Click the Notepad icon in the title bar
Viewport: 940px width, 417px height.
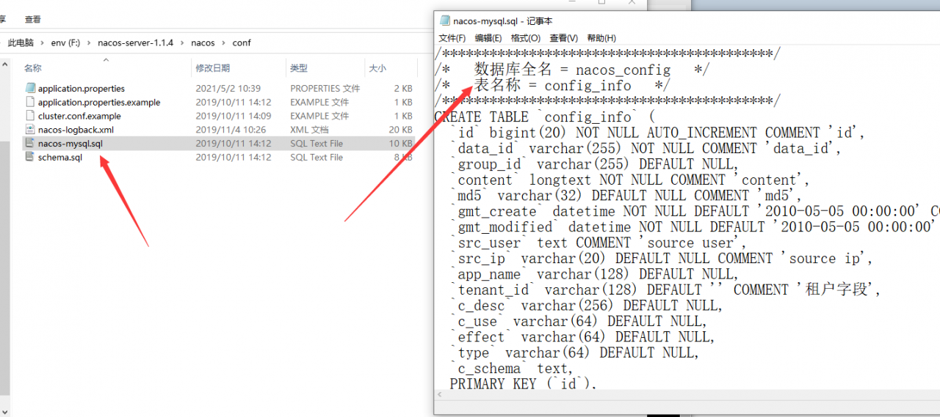point(444,21)
